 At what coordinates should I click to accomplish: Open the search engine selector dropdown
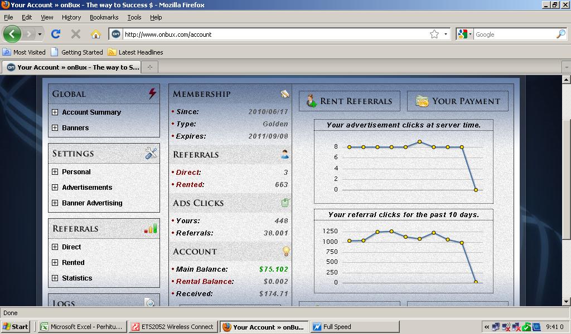click(x=470, y=34)
